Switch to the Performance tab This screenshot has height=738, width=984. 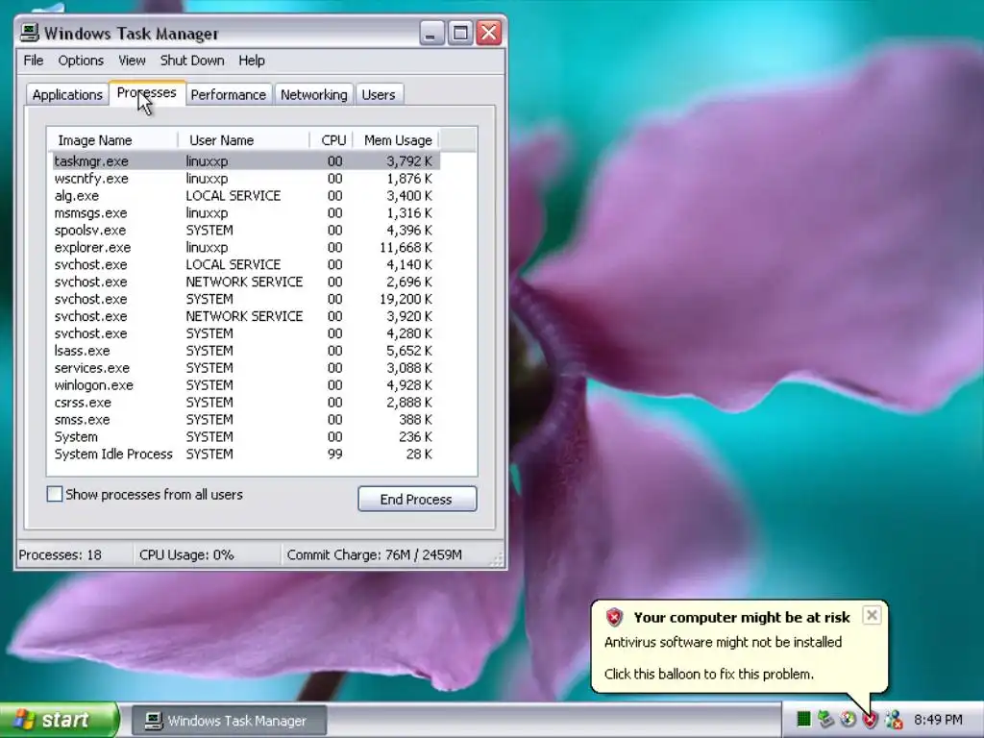pos(229,95)
